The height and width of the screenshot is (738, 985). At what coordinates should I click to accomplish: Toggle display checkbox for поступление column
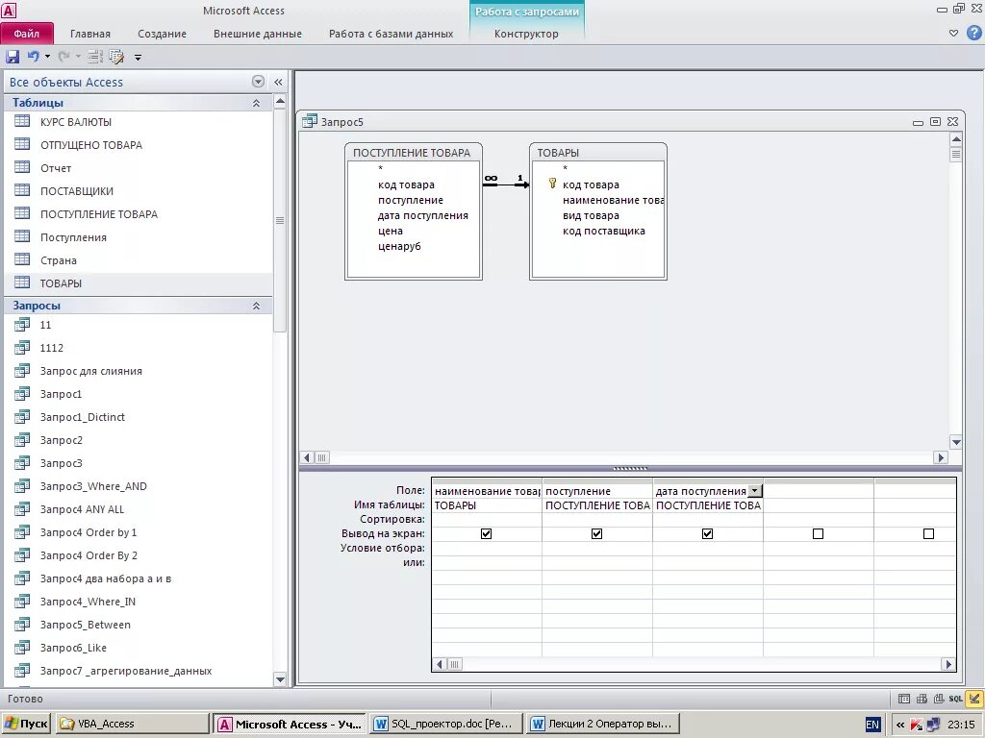tap(596, 533)
